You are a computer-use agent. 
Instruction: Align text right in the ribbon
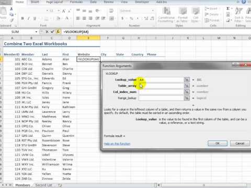[x=90, y=18]
